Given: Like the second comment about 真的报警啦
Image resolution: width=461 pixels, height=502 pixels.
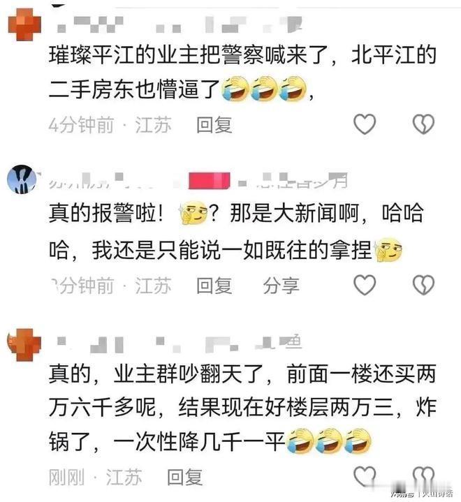Looking at the screenshot, I should click(365, 285).
